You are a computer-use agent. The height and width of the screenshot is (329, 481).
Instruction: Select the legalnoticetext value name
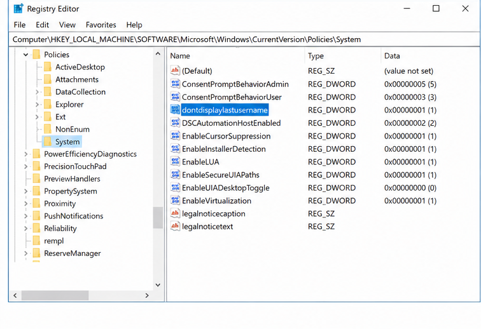[x=207, y=227]
